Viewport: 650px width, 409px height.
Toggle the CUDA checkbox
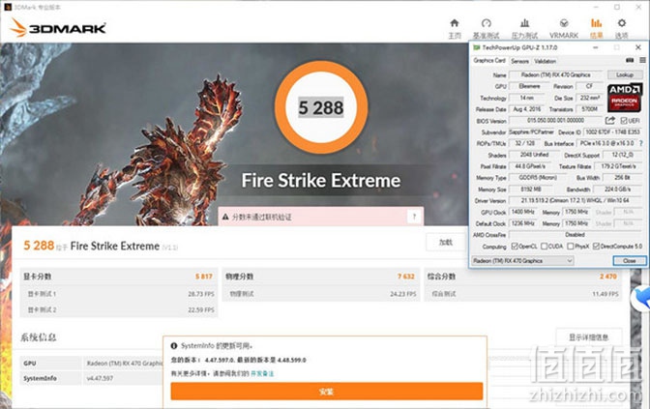pyautogui.click(x=544, y=247)
